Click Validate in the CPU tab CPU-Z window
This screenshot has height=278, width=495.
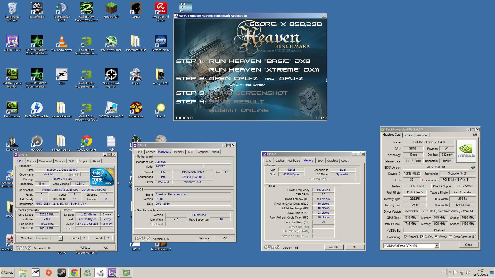(x=85, y=248)
